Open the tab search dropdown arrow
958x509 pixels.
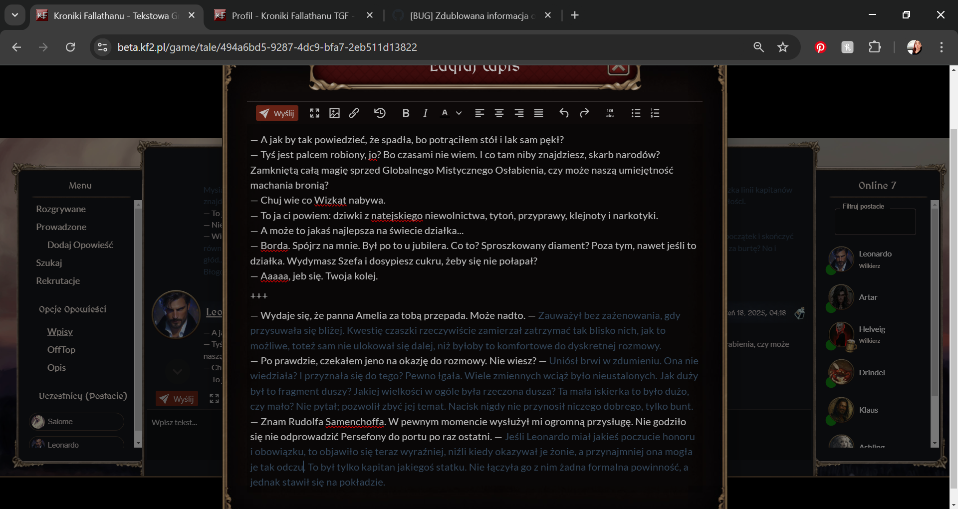[15, 15]
